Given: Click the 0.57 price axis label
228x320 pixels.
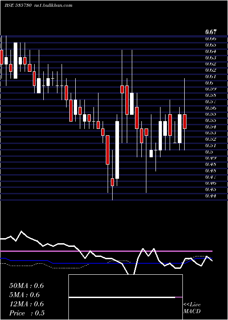Looking at the screenshot, I should [x=211, y=101].
